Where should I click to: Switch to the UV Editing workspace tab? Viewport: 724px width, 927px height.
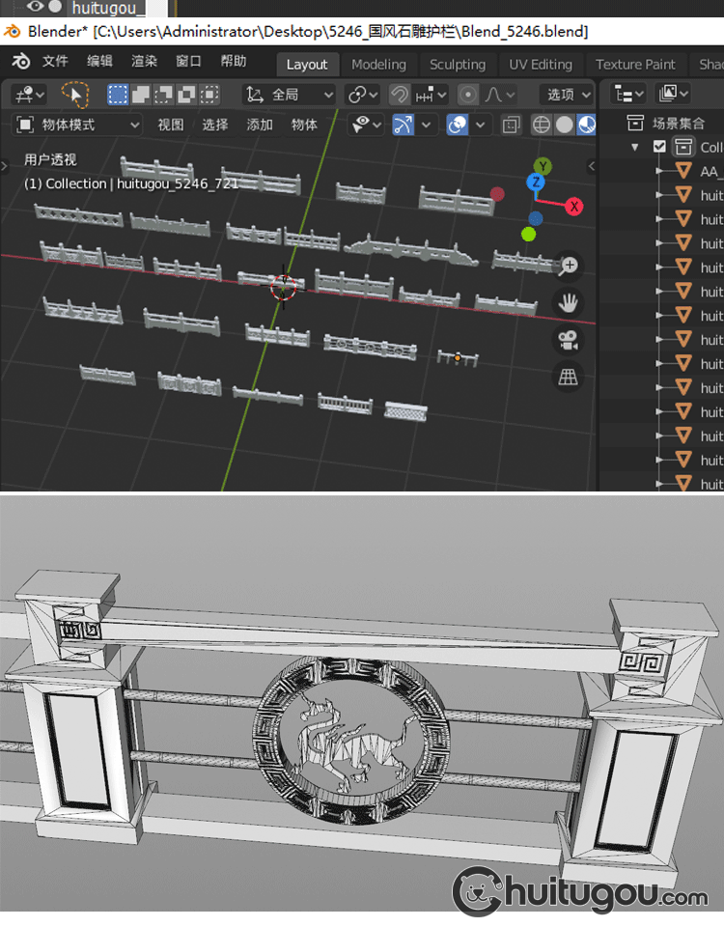click(x=541, y=65)
